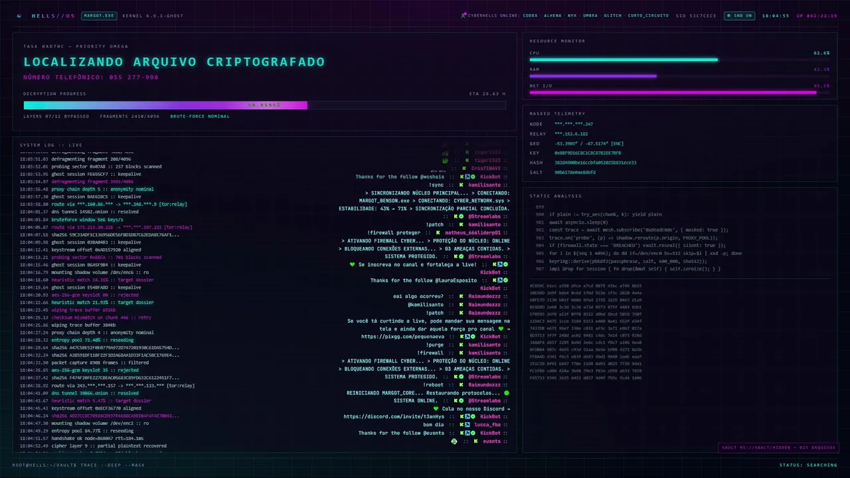This screenshot has width=850, height=478.
Task: Click green heart before 'Se inscreva no canal'
Action: [353, 265]
